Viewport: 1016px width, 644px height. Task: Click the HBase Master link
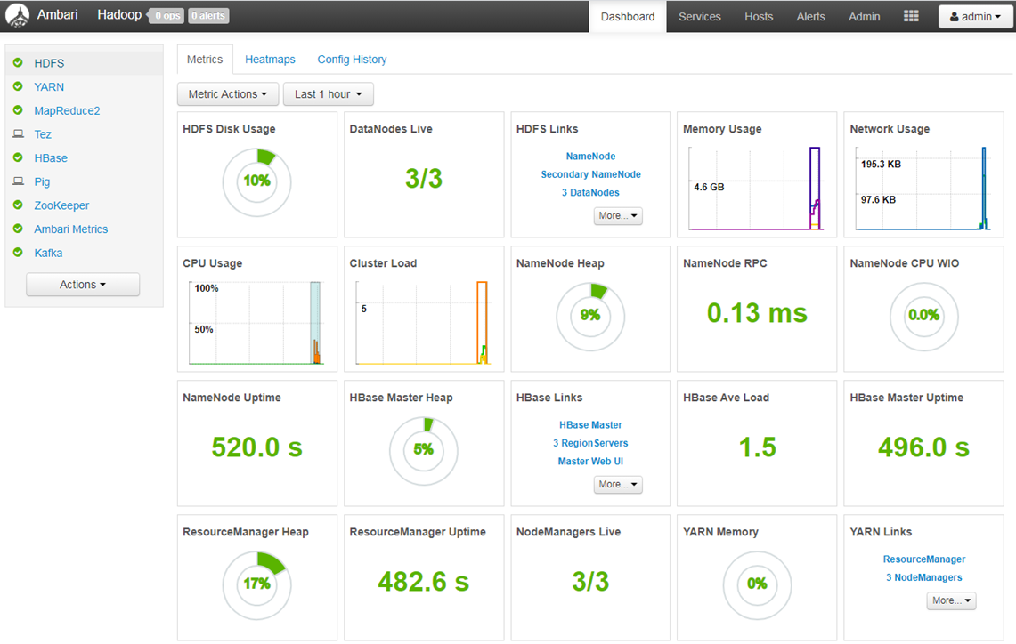tap(591, 424)
